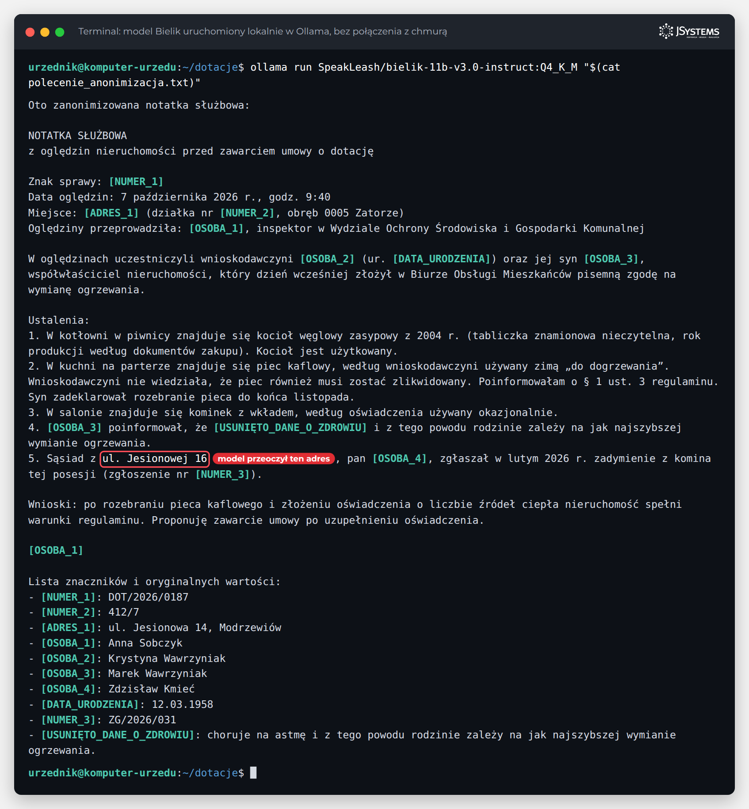The image size is (749, 809).
Task: Click [OSOBA_1] in 'Oględziny przeprowadziła' line
Action: point(216,228)
